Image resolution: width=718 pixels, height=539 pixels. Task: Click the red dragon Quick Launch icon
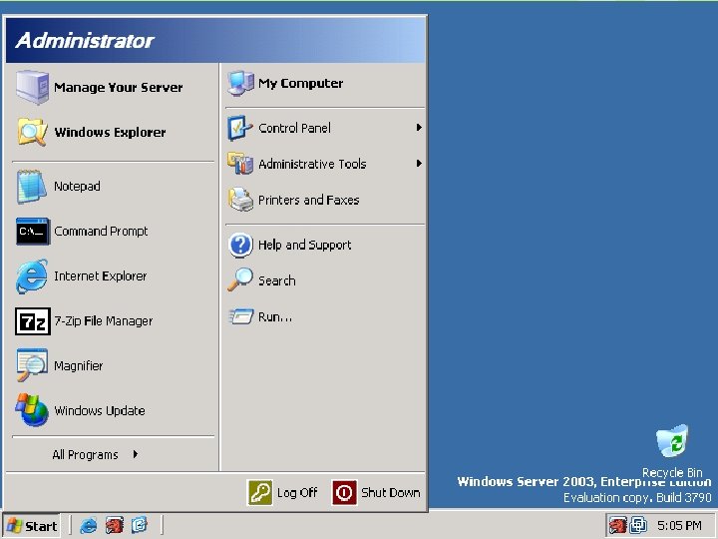coord(114,525)
